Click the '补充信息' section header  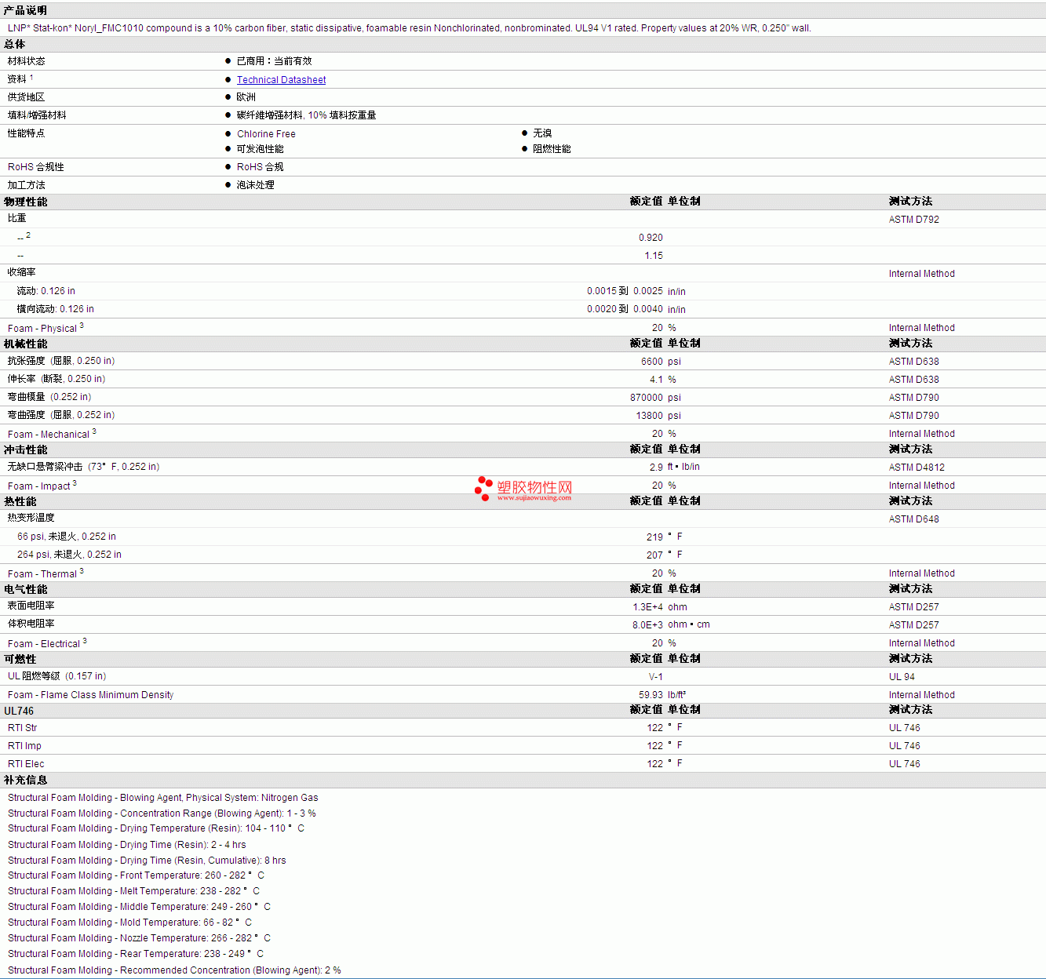[26, 780]
